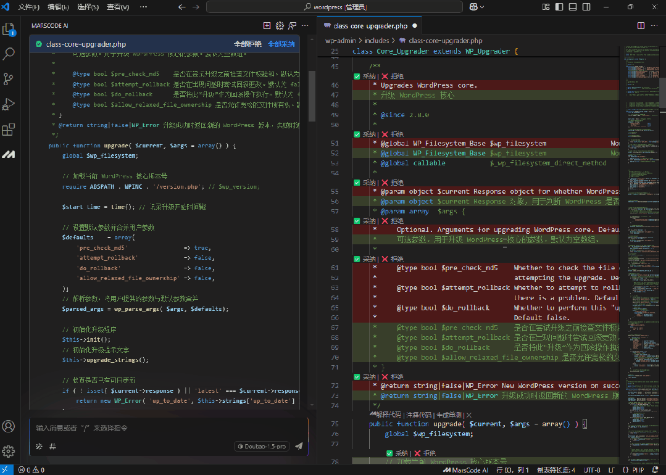This screenshot has width=666, height=475.
Task: Close the code lens actions with X
Action: point(469,415)
